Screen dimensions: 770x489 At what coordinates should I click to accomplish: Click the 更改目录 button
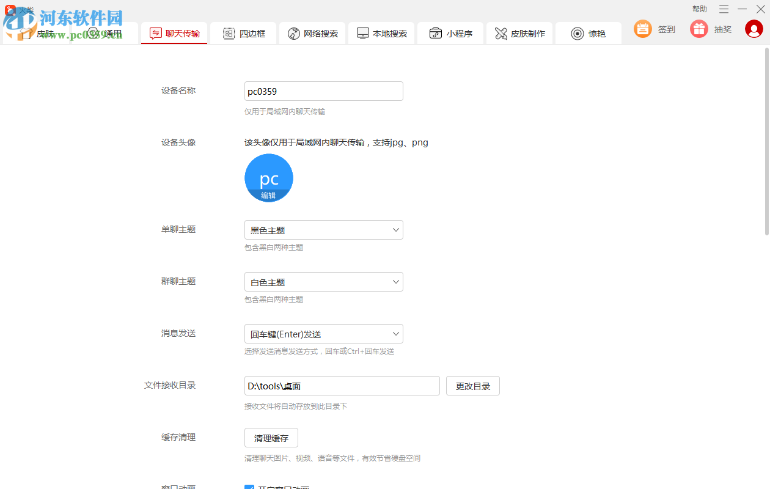472,385
